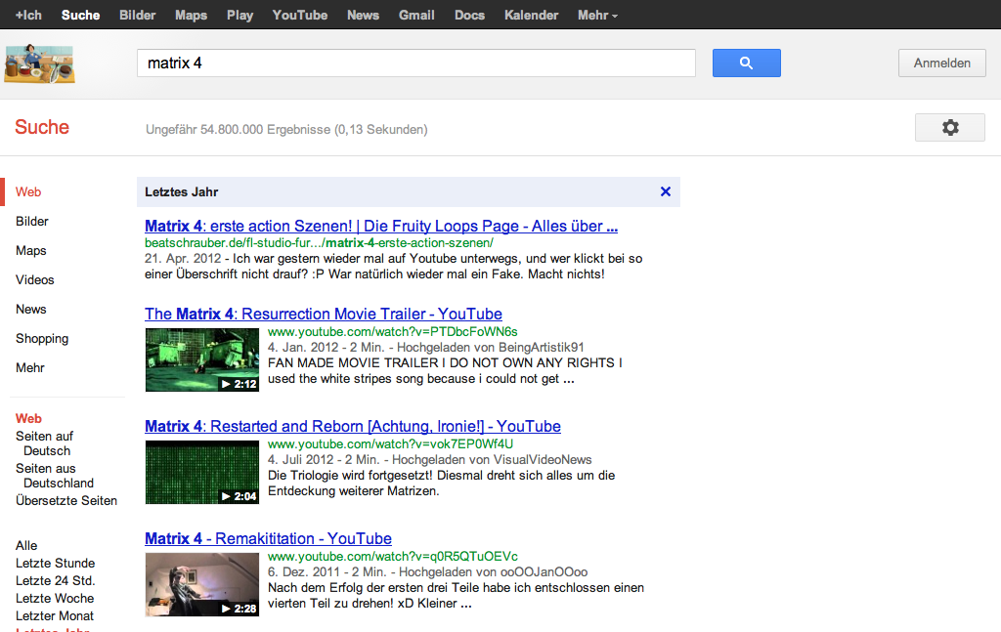
Task: Switch to Videos in left sidebar
Action: pyautogui.click(x=35, y=280)
